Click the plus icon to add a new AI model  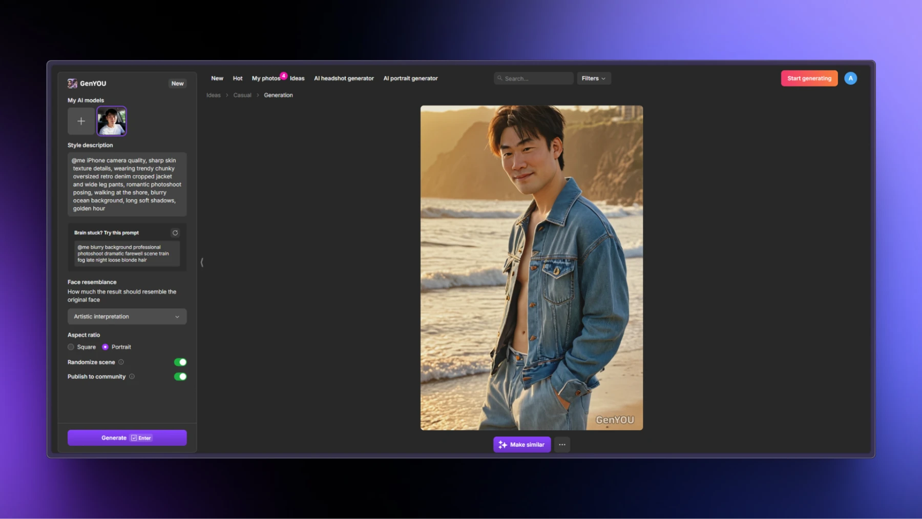81,121
